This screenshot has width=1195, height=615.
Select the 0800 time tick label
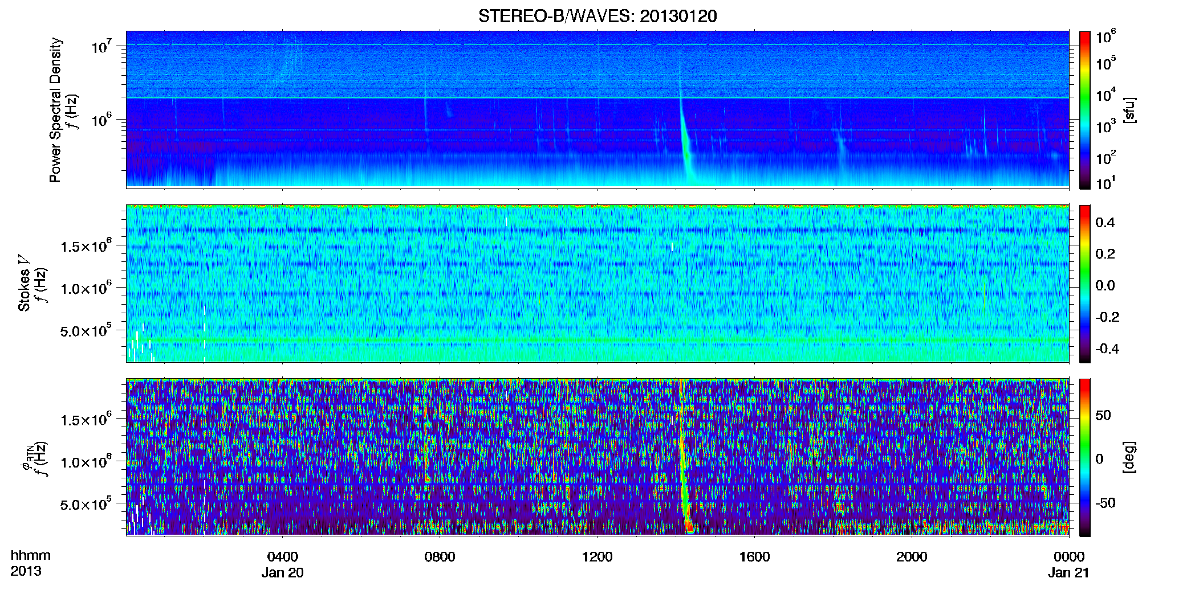pos(440,556)
